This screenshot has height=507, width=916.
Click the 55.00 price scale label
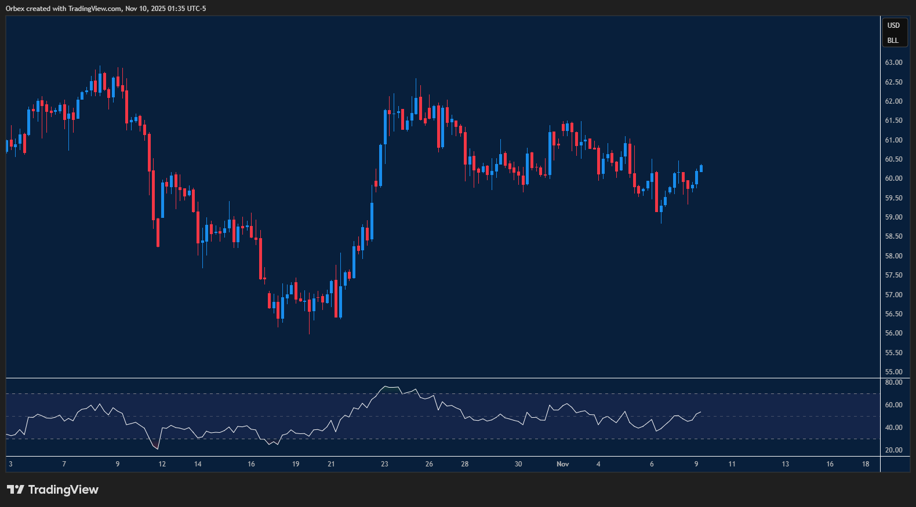click(x=893, y=372)
